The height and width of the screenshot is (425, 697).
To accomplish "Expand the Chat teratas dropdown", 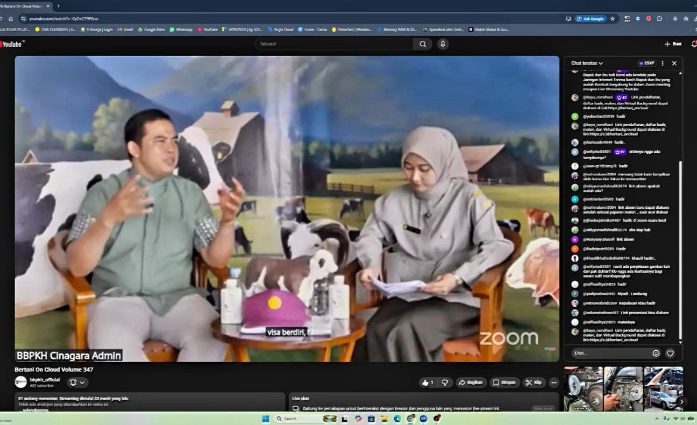I will click(587, 63).
